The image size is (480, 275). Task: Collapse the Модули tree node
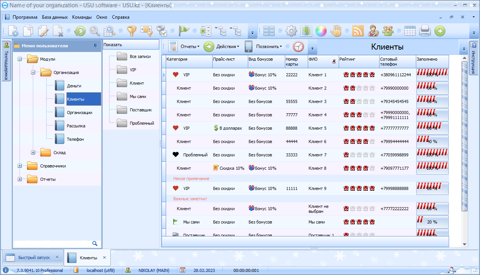point(20,59)
